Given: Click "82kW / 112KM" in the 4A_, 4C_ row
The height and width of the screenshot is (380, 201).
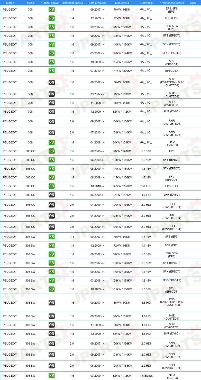Looking at the screenshot, I should tap(122, 112).
